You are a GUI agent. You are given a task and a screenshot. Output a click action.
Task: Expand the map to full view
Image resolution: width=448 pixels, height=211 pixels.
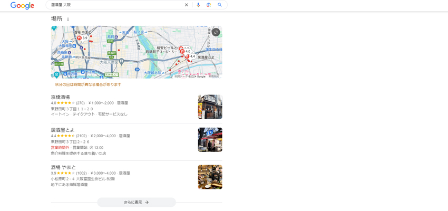click(x=216, y=32)
